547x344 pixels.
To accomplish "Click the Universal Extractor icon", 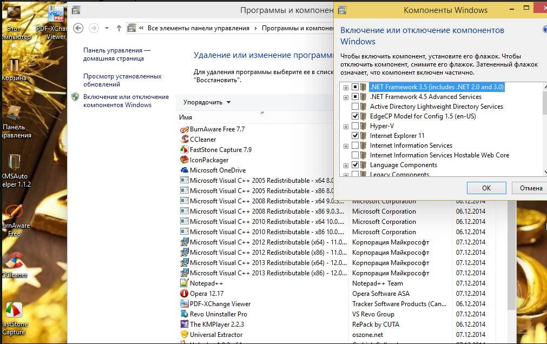I will click(x=184, y=335).
